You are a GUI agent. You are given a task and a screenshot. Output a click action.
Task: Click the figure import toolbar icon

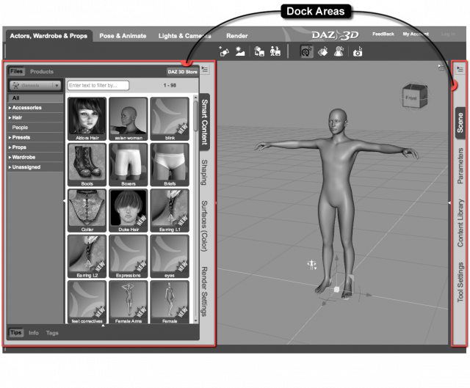click(x=275, y=51)
